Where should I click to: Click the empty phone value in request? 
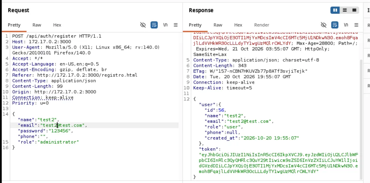(43, 136)
